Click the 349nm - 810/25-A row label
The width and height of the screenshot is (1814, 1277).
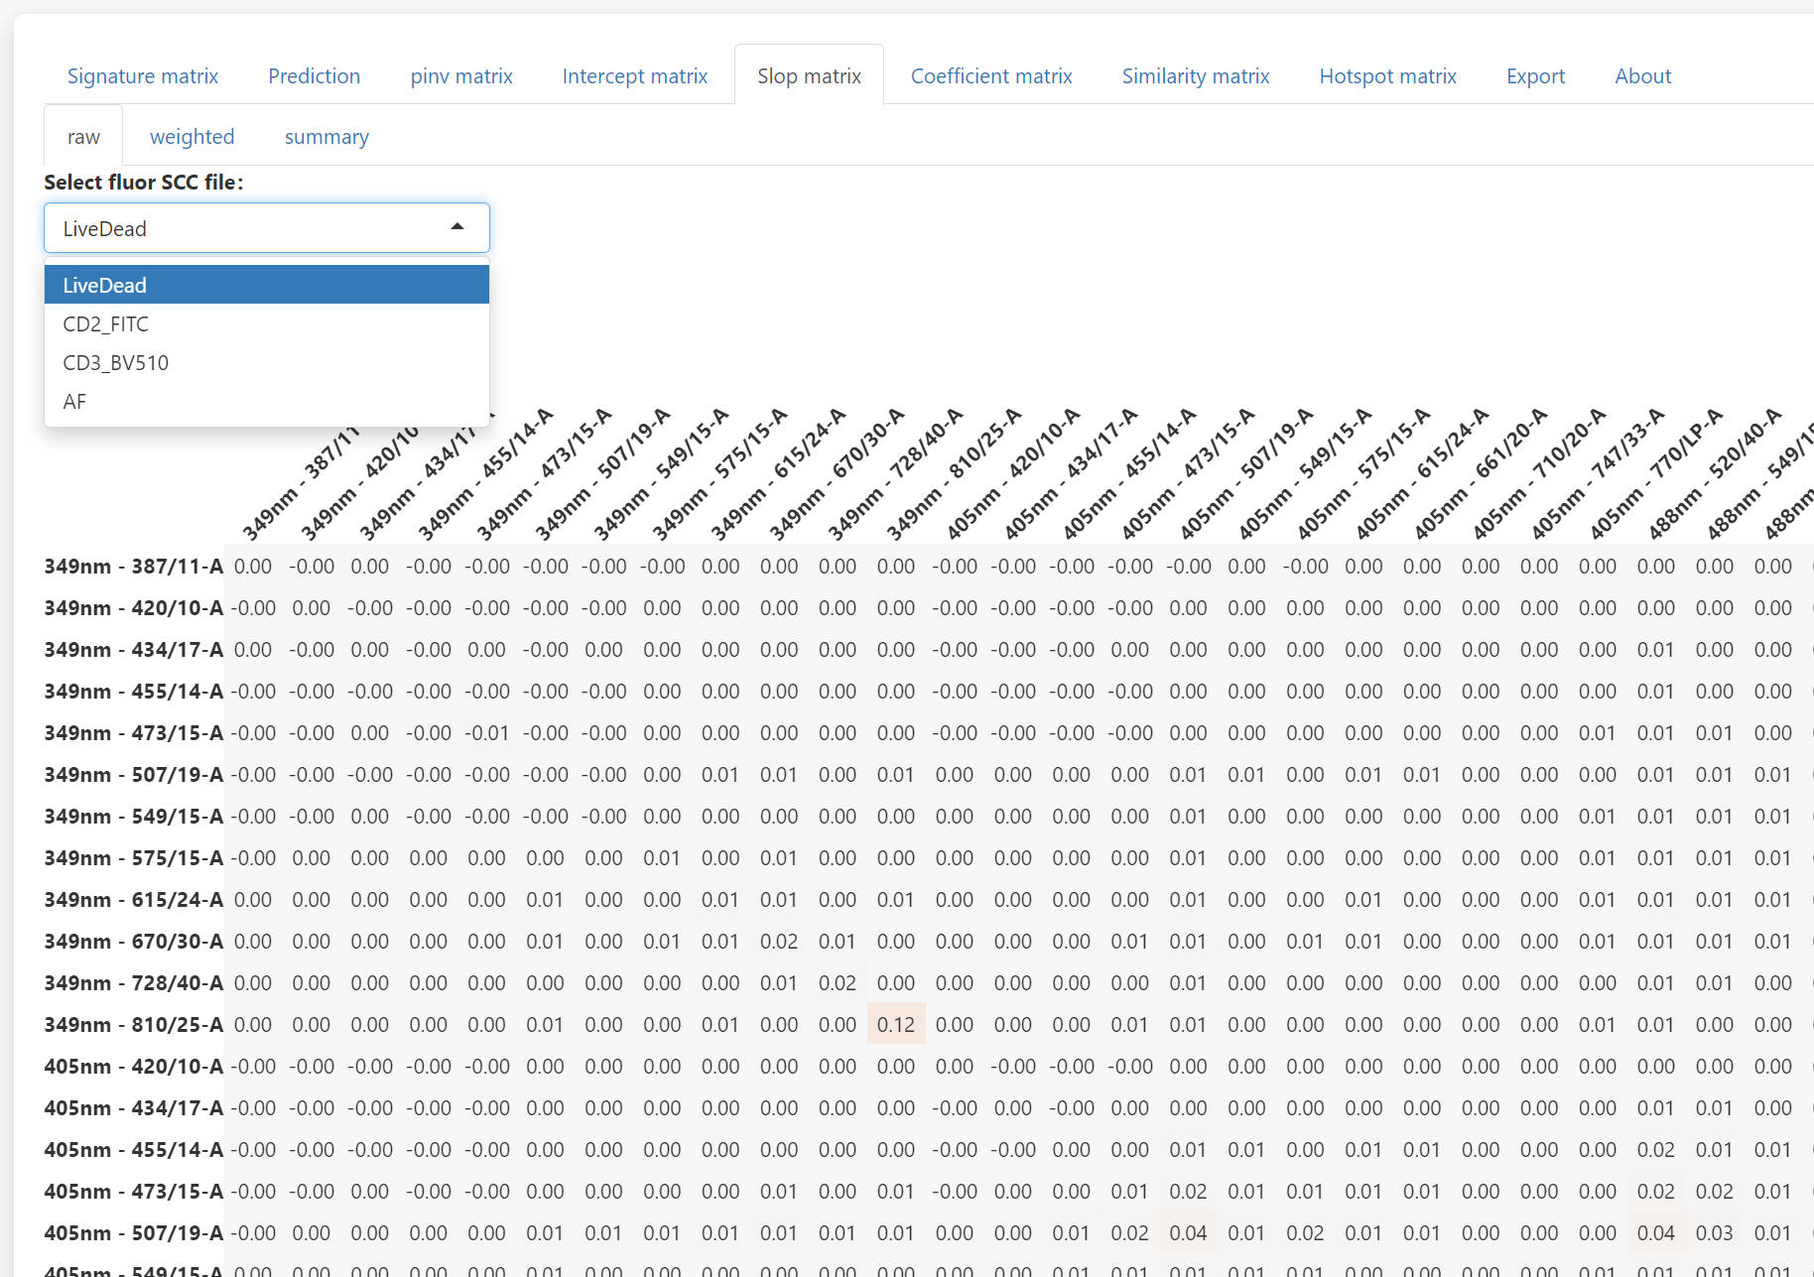click(x=133, y=1024)
